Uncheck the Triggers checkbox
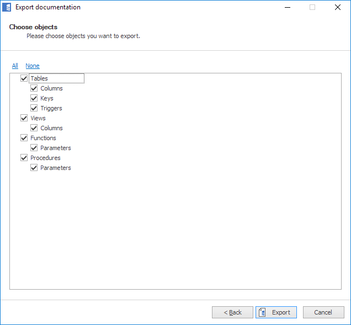This screenshot has width=351, height=325. [x=34, y=108]
